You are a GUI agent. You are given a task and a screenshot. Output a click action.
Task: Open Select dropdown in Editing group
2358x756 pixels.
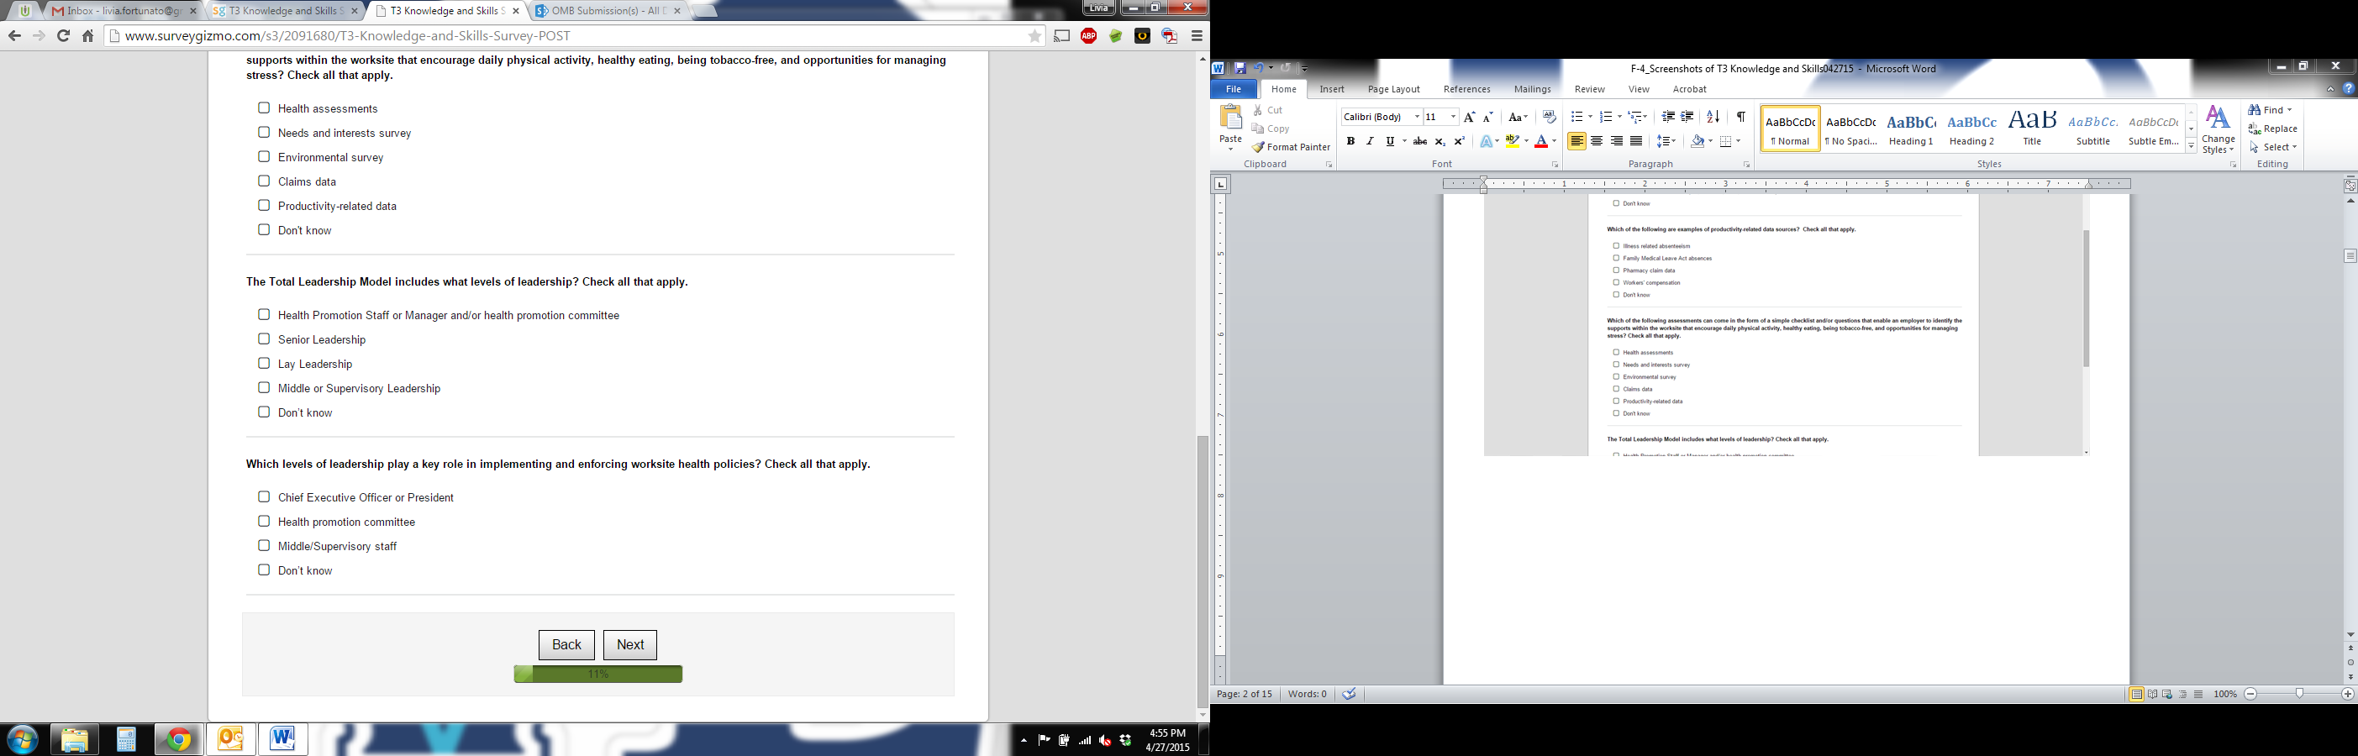2273,147
